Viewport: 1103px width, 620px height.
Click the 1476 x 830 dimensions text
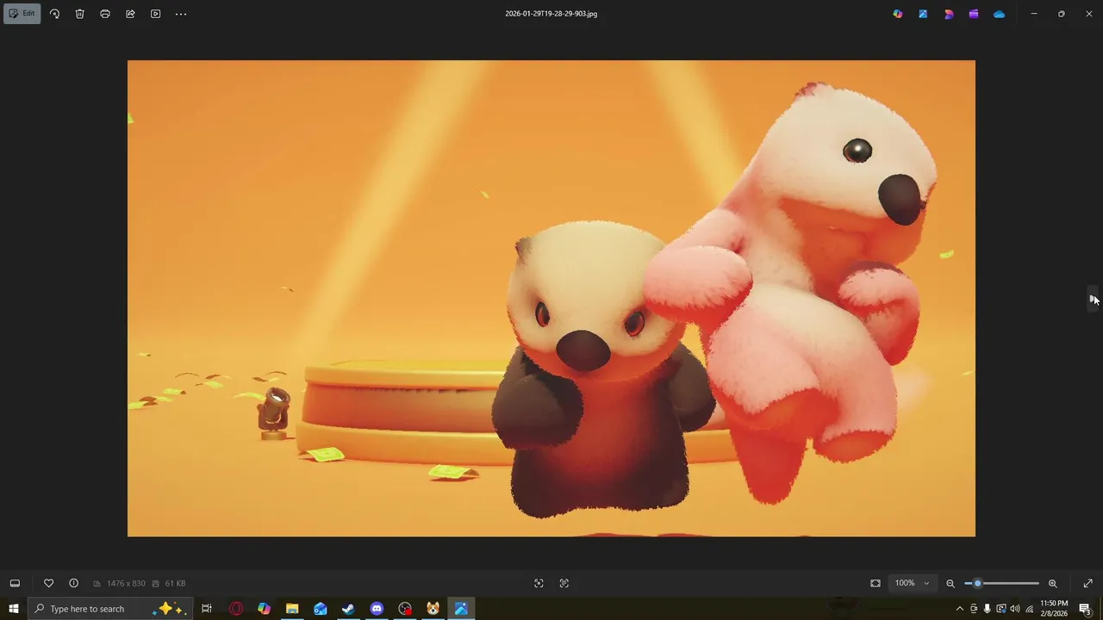tap(126, 584)
